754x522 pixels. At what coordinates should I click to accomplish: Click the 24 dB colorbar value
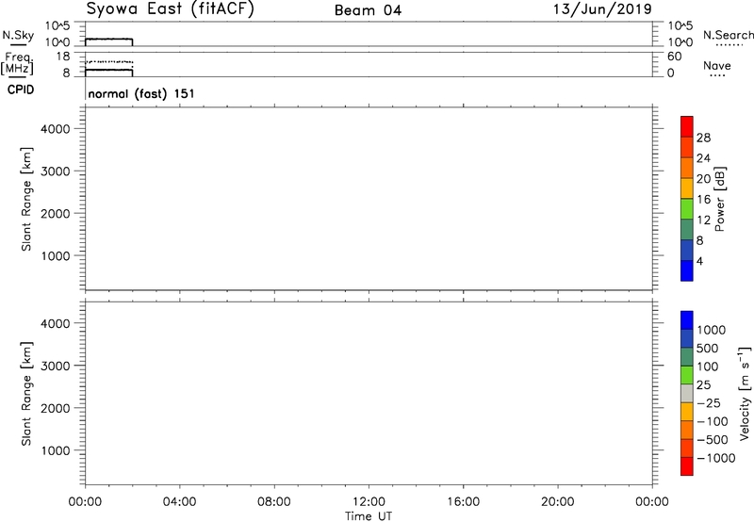pos(703,158)
